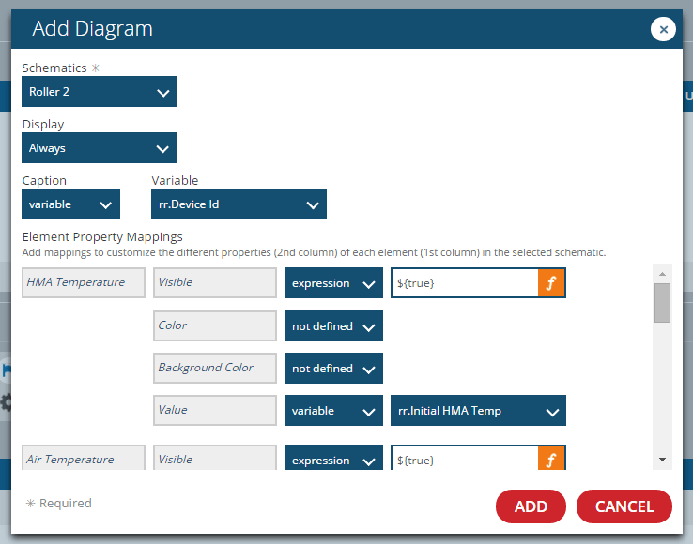693x544 pixels.
Task: Edit the ${true} expression for Air Temperature
Action: [x=465, y=459]
